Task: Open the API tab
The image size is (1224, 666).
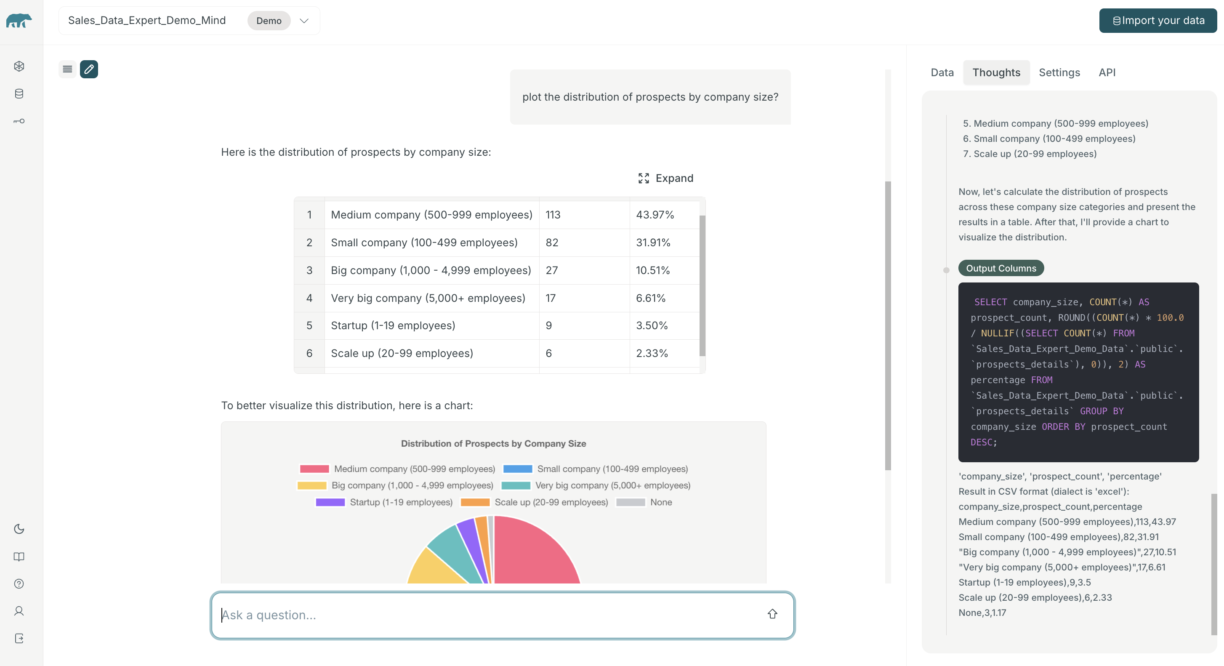Action: click(1107, 72)
